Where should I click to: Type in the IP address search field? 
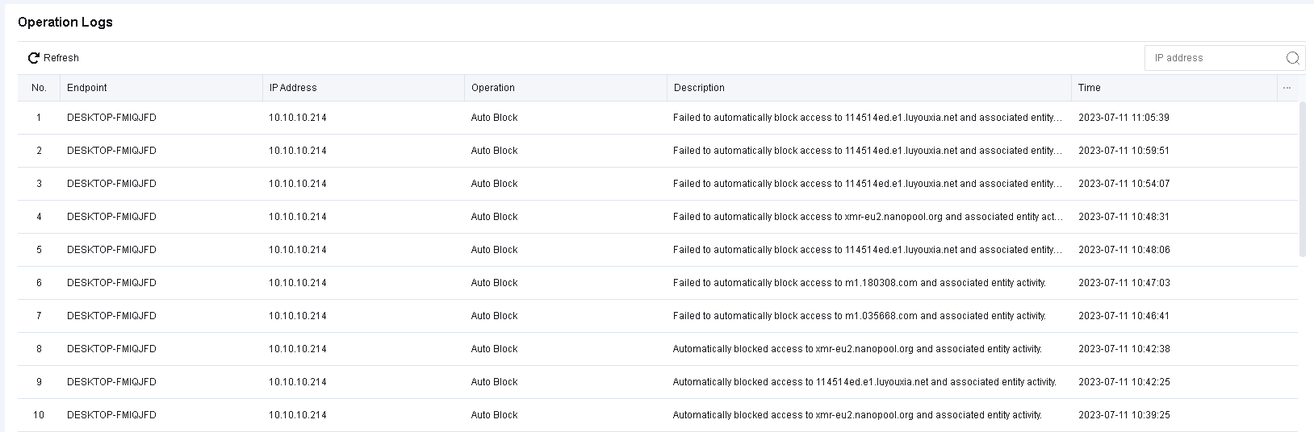click(x=1215, y=58)
